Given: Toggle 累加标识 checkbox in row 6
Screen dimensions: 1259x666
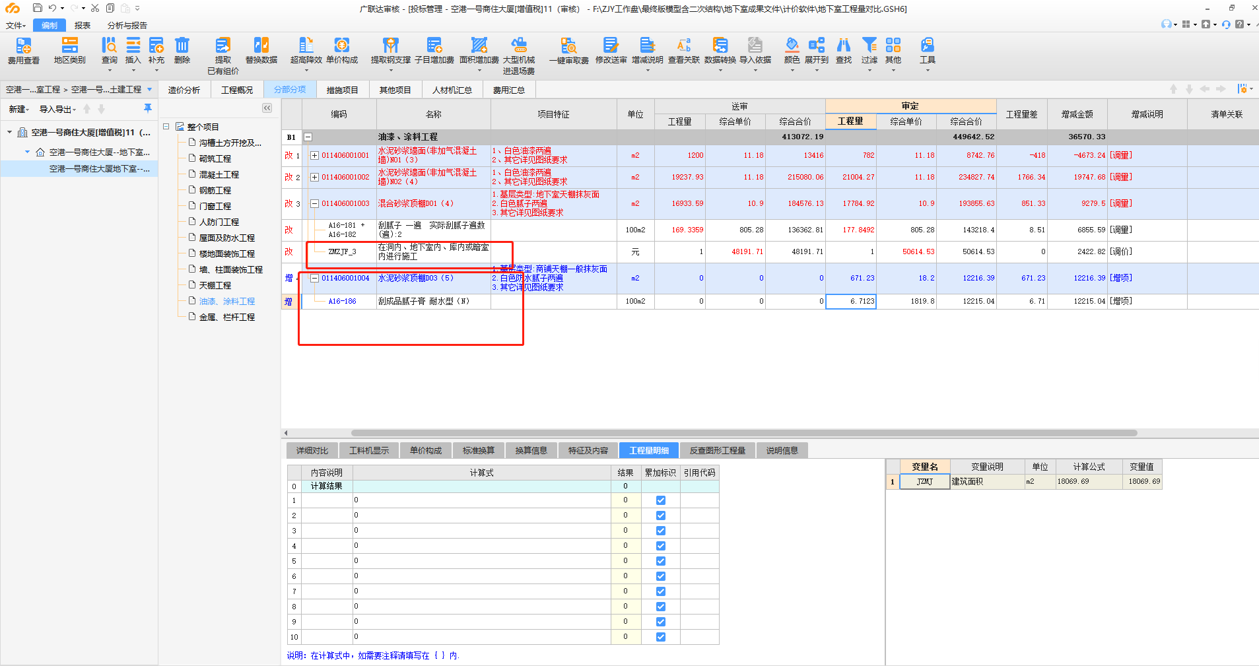Looking at the screenshot, I should [661, 576].
